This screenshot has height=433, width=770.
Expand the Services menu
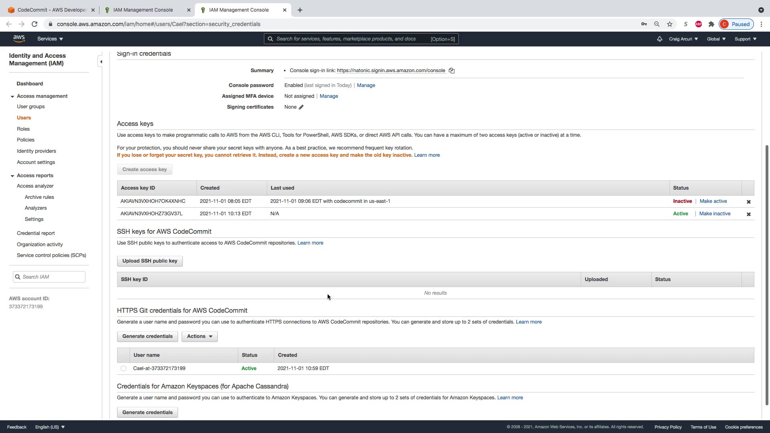tap(50, 39)
